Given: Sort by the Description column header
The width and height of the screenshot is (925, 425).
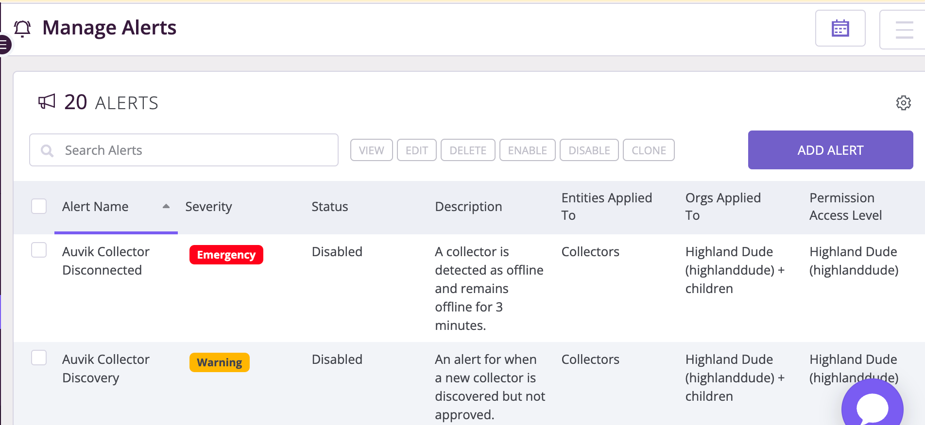Looking at the screenshot, I should 468,207.
